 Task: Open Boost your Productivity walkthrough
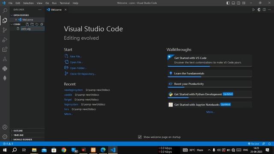coord(209,84)
